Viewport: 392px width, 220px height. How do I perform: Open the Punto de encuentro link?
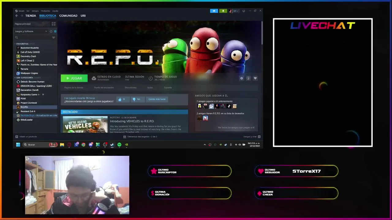pyautogui.click(x=104, y=88)
